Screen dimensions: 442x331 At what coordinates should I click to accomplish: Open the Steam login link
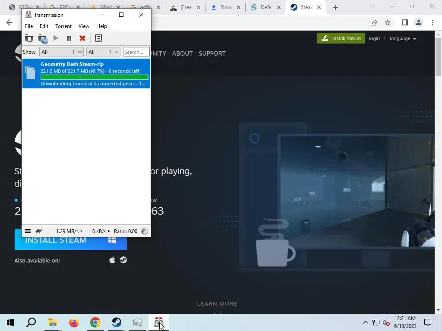374,38
